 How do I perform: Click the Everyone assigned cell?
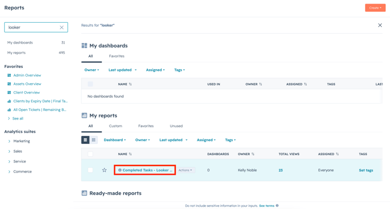tap(326, 170)
